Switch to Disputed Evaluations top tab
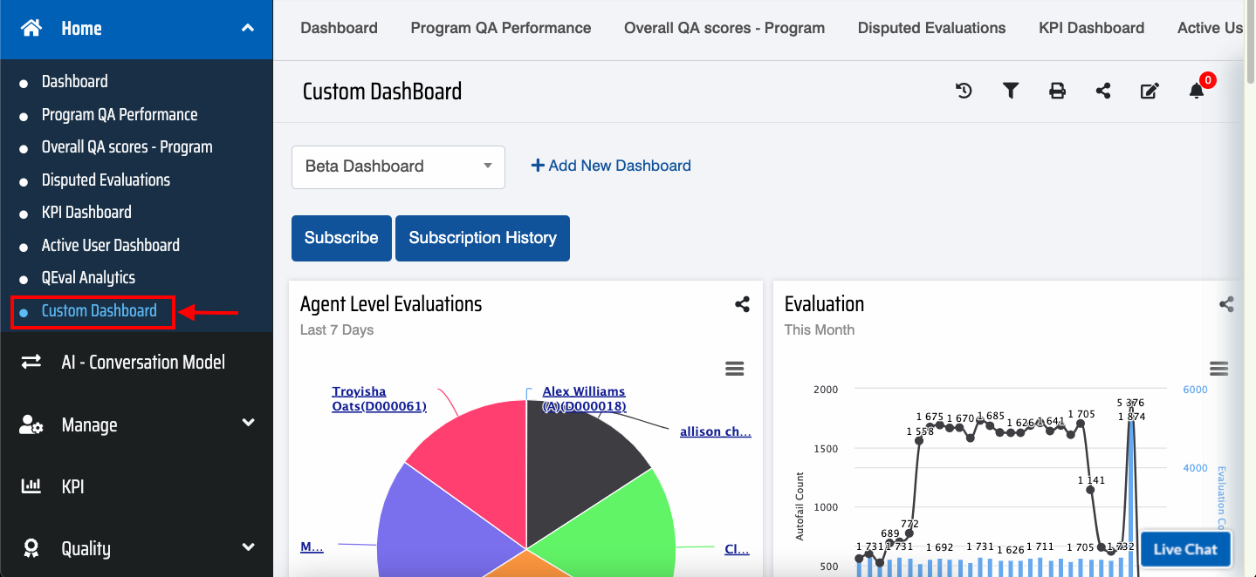Screen dimensions: 1256x577 click(931, 28)
